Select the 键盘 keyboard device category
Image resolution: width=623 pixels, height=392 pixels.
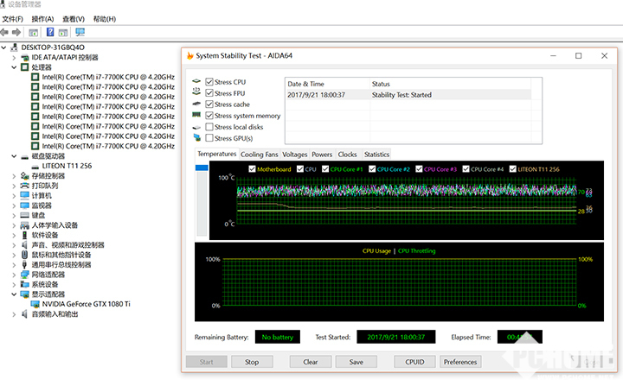click(x=39, y=215)
